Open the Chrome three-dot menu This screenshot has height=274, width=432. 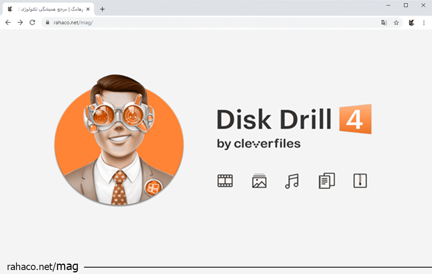[x=424, y=23]
